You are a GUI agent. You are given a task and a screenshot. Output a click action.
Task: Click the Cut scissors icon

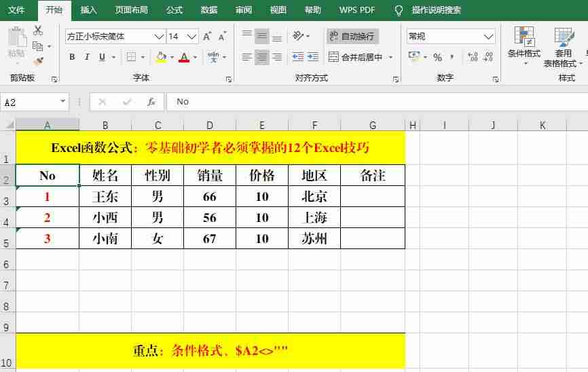tap(38, 31)
